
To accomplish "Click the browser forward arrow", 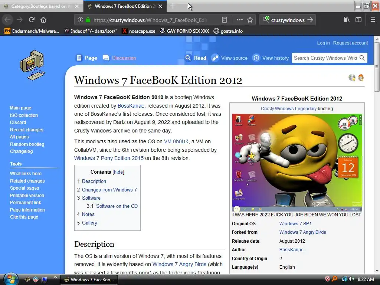I will pos(20,20).
